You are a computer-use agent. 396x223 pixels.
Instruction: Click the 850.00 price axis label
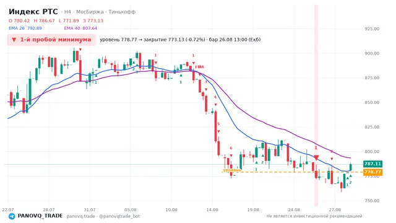click(372, 102)
